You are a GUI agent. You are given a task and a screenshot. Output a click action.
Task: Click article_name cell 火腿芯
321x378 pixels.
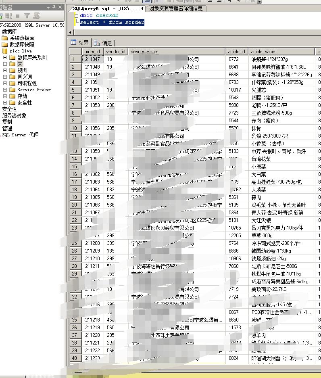[x=281, y=90]
